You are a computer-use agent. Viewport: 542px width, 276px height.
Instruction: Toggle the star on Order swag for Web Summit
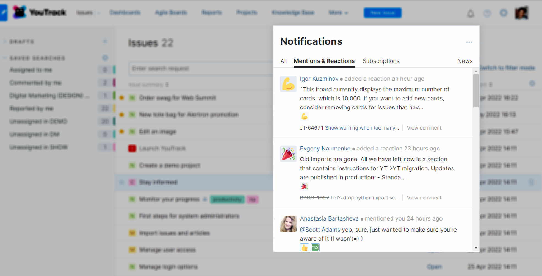tap(122, 98)
